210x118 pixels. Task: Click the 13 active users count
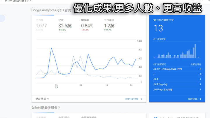[158, 28]
